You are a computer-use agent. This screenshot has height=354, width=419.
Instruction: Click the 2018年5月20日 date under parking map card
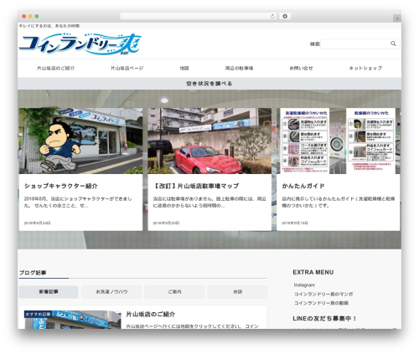coord(166,223)
